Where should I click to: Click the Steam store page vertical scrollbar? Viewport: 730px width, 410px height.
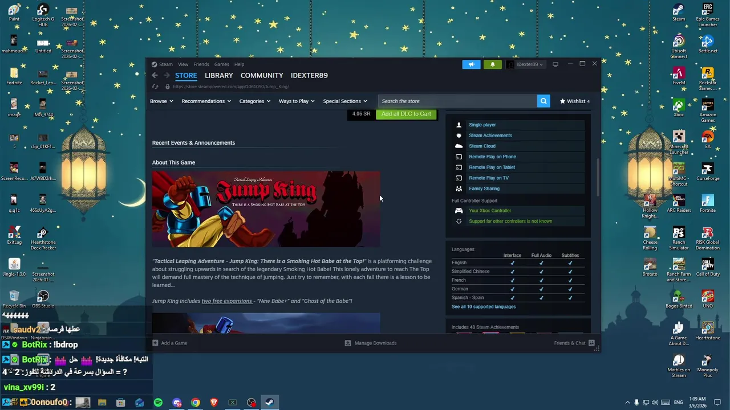[x=598, y=177]
